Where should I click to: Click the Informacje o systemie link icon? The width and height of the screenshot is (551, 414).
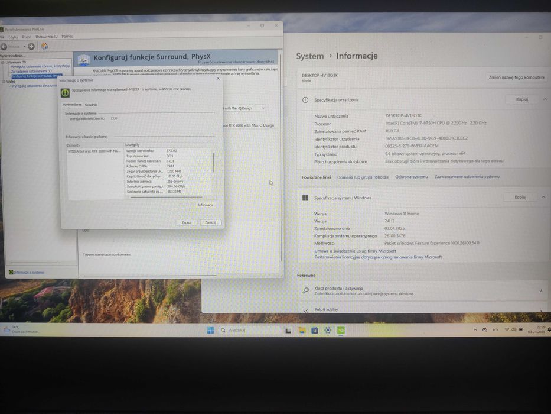(11, 272)
